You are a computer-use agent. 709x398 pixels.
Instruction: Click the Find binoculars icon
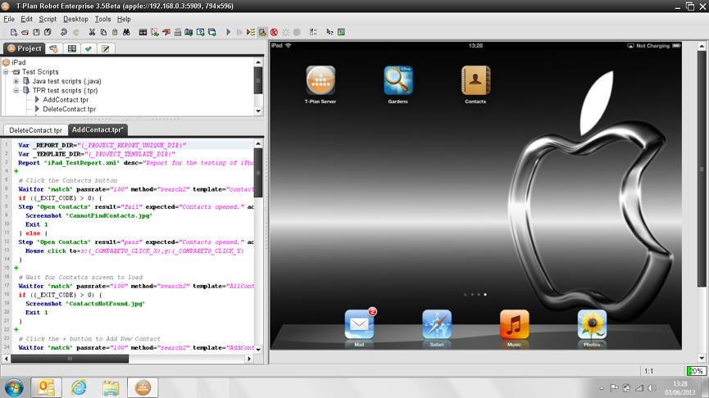(x=126, y=32)
